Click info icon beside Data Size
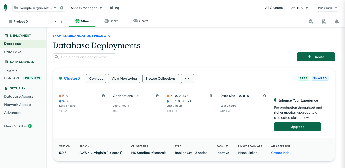 point(265,96)
